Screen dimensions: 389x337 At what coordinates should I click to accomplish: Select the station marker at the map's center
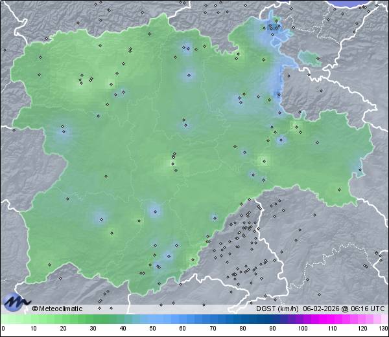[x=174, y=155]
